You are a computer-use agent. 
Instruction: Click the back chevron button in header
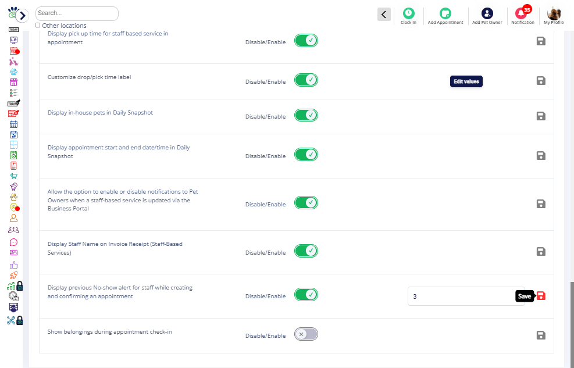point(384,15)
